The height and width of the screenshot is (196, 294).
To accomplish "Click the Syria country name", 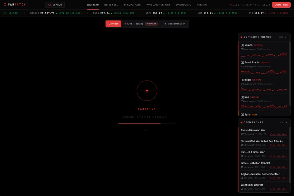I will click(247, 115).
